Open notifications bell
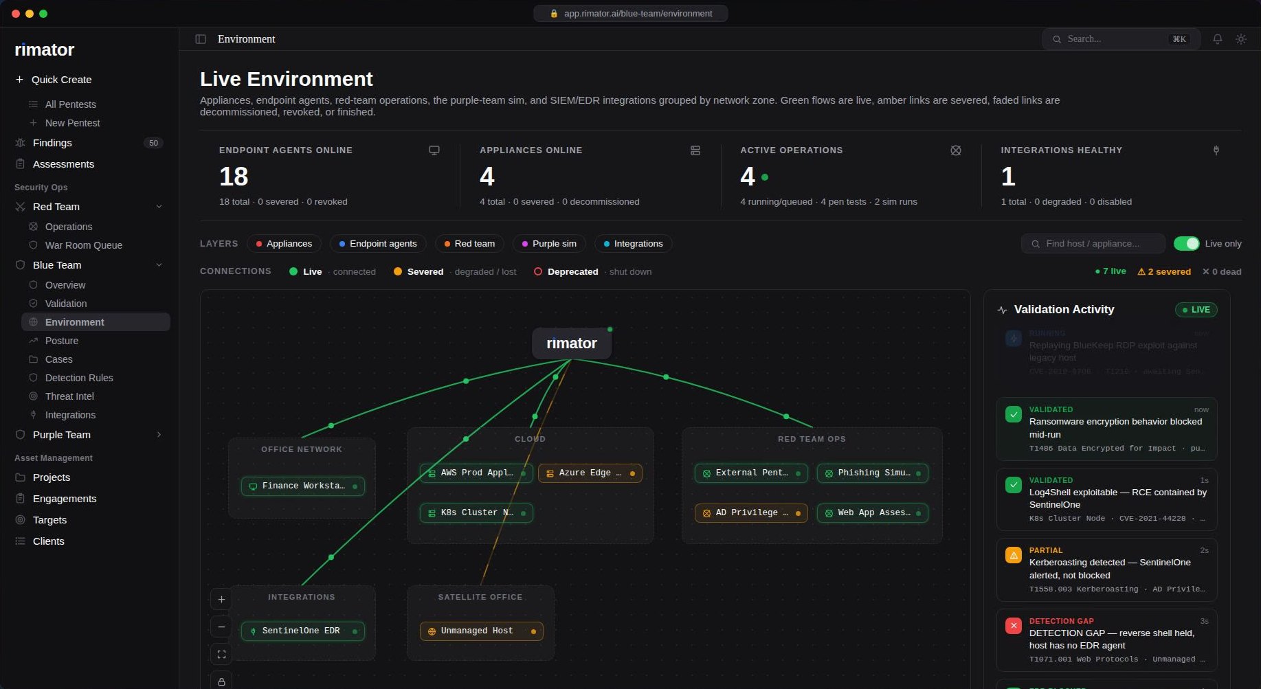 pos(1217,39)
